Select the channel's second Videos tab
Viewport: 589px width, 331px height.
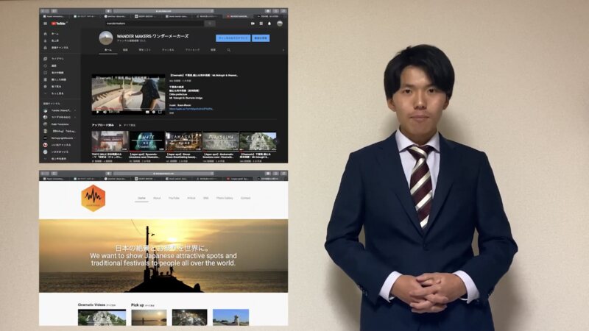(125, 50)
